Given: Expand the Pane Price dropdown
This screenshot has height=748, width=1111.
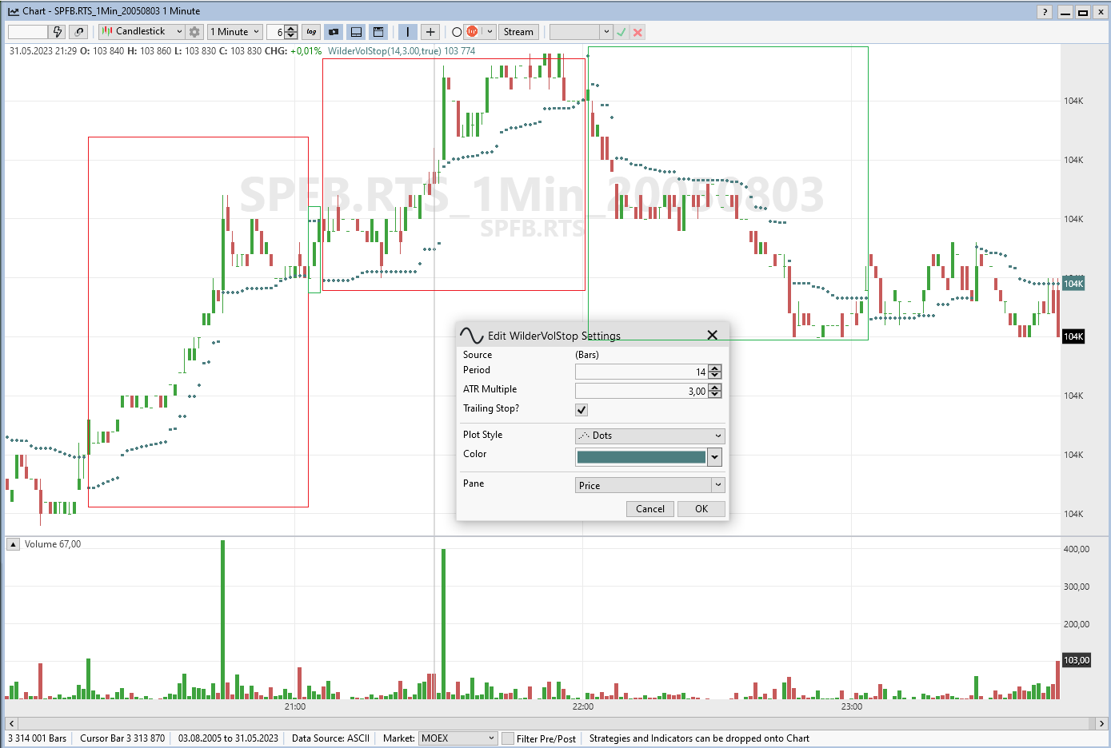Looking at the screenshot, I should 649,485.
